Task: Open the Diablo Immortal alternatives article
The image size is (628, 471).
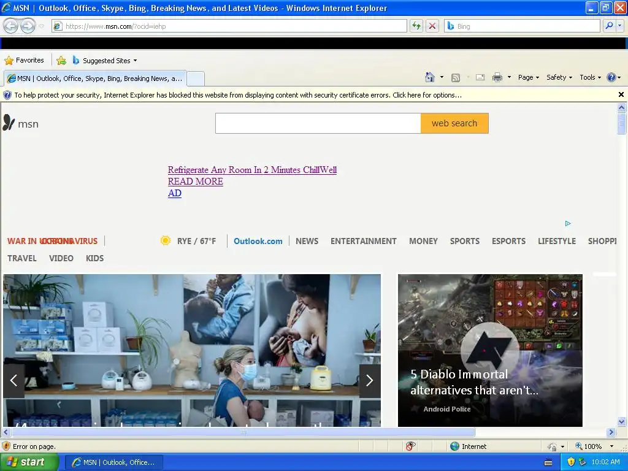Action: (x=490, y=350)
